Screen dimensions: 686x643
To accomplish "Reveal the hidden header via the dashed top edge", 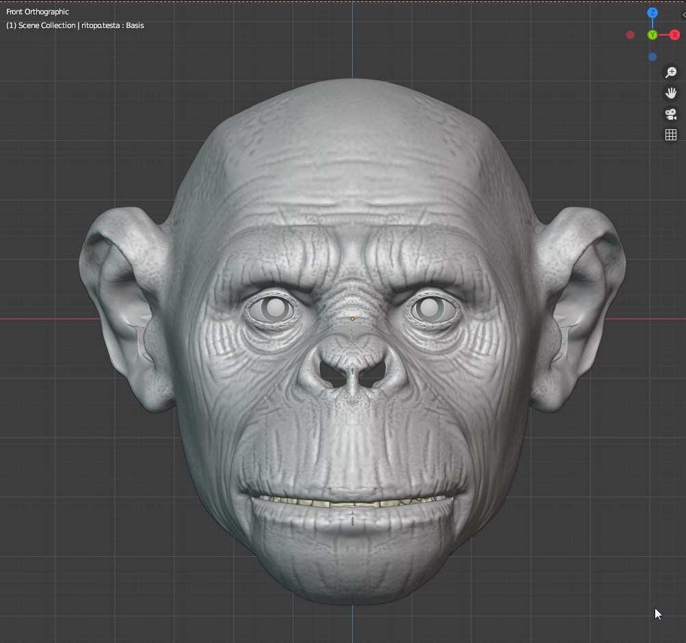I will coord(342,2).
